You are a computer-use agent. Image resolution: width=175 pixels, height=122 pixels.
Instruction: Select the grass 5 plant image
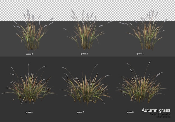point(86,84)
